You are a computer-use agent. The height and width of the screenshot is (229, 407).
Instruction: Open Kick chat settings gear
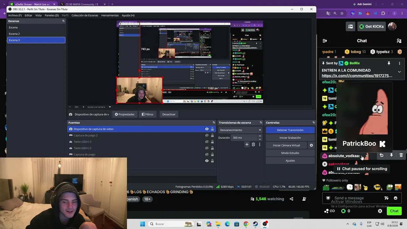tap(380, 211)
